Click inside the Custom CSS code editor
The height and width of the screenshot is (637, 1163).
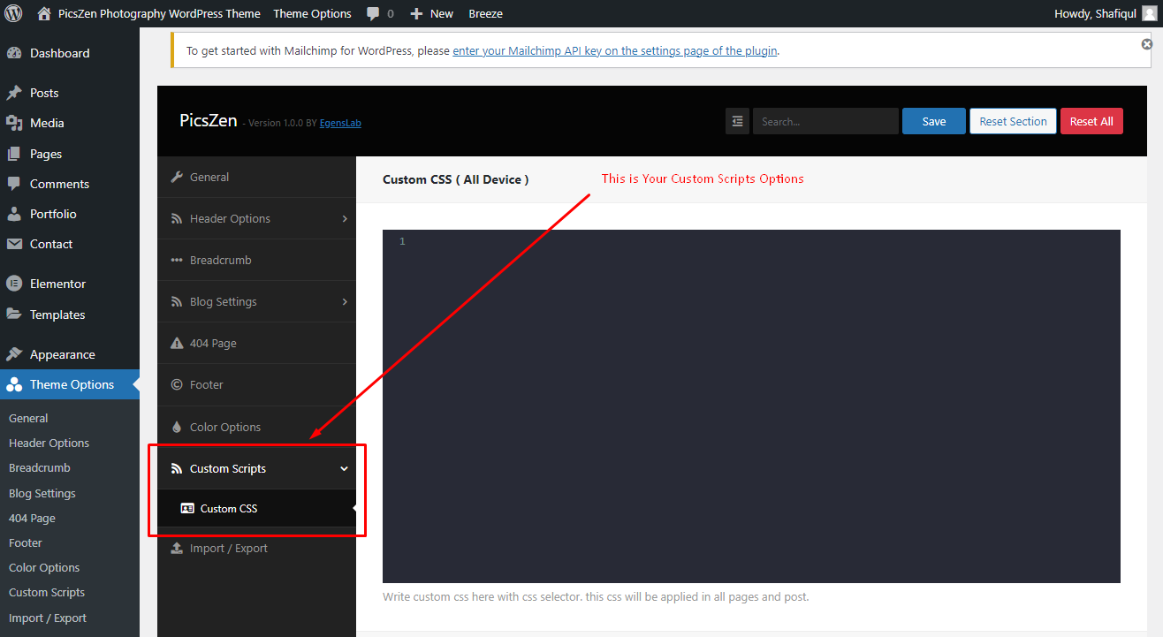(x=751, y=406)
